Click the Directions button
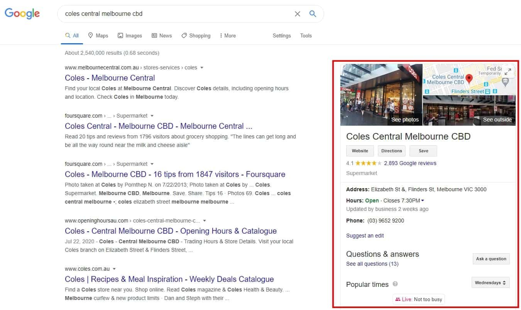 pos(392,151)
